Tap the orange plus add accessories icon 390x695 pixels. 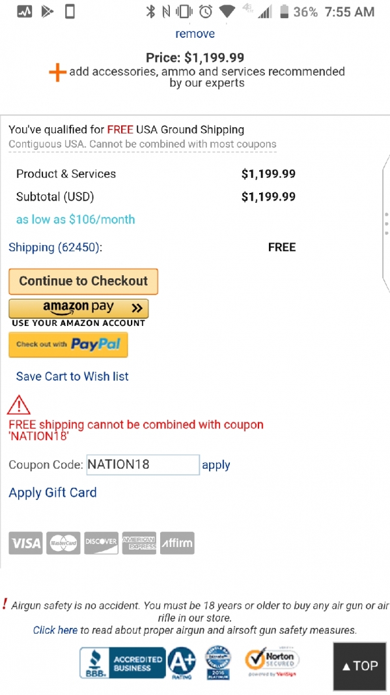point(57,72)
